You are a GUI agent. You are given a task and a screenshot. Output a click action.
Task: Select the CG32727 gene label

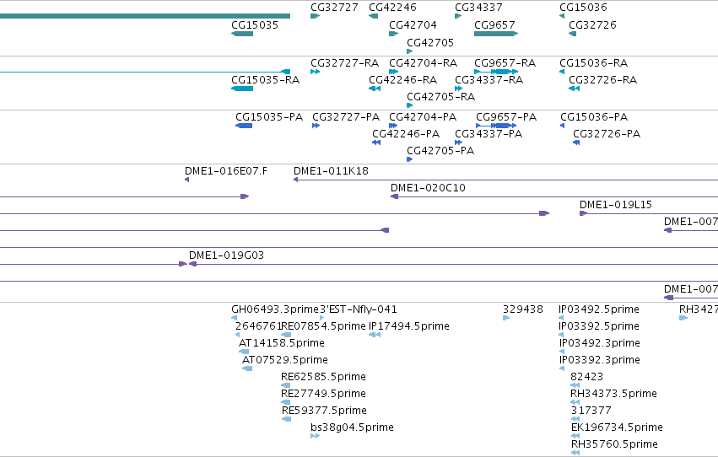point(334,8)
